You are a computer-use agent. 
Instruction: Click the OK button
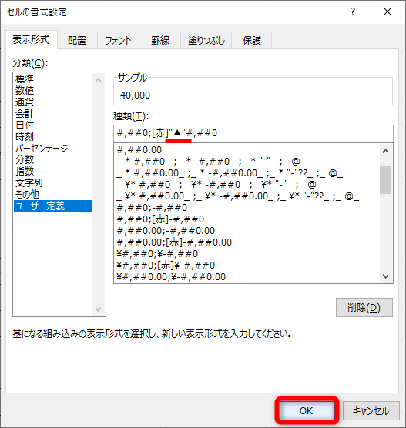tap(307, 410)
